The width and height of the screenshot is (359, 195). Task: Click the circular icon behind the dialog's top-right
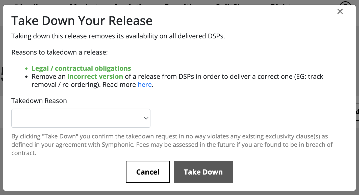click(345, 3)
